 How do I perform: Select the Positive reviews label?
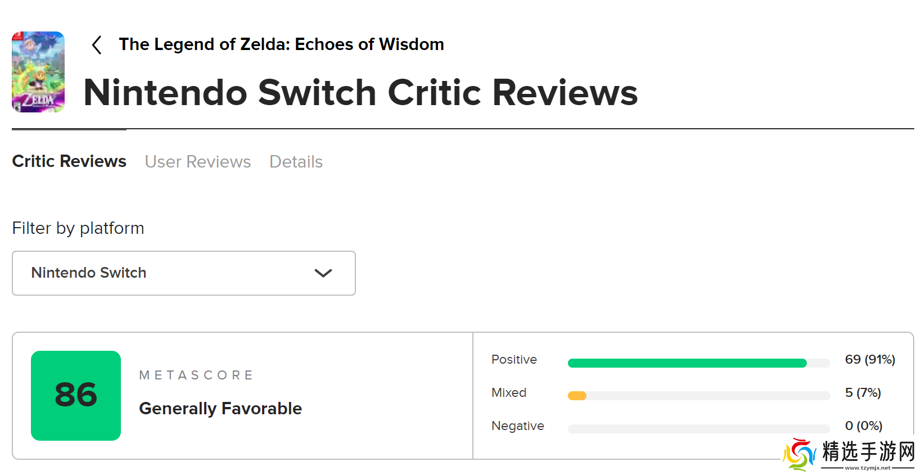[514, 360]
